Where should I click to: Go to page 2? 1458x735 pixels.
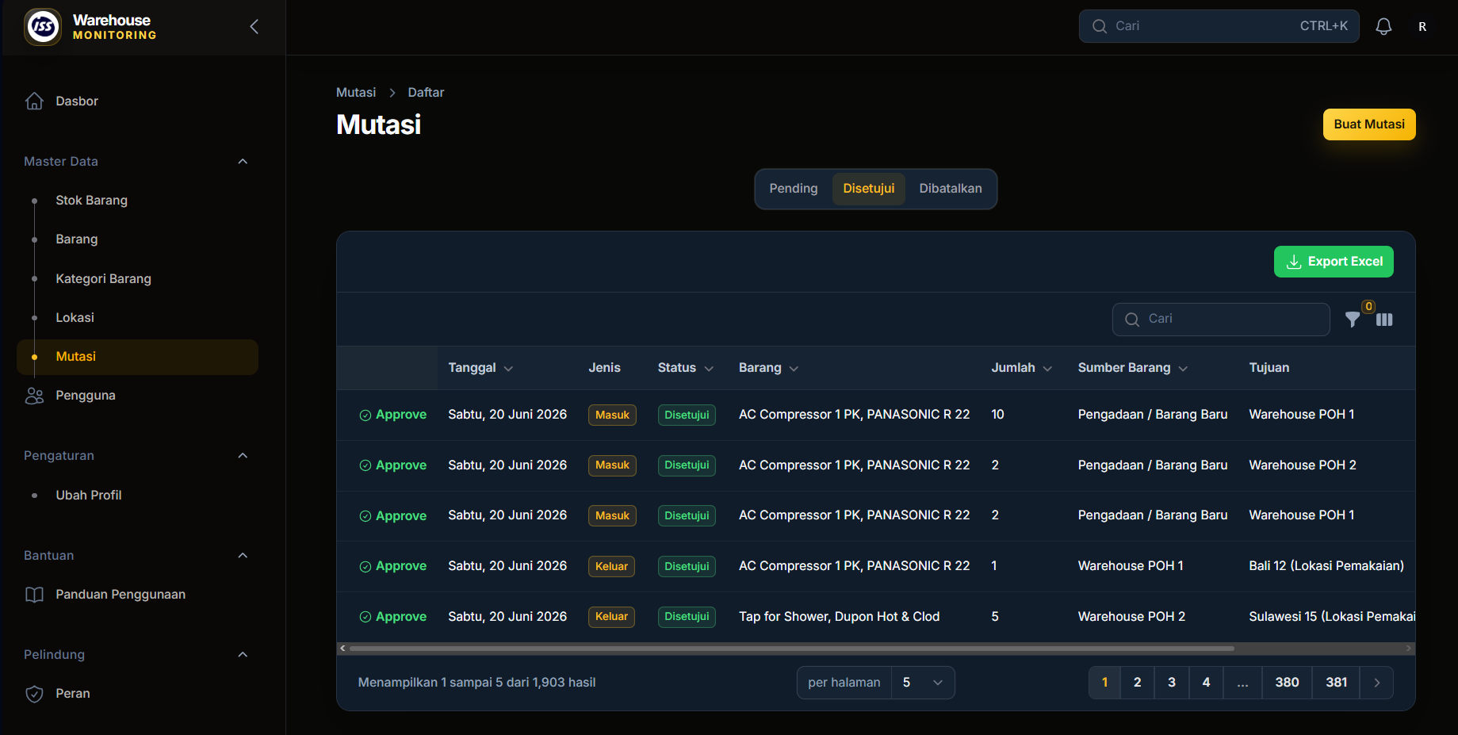tap(1137, 683)
